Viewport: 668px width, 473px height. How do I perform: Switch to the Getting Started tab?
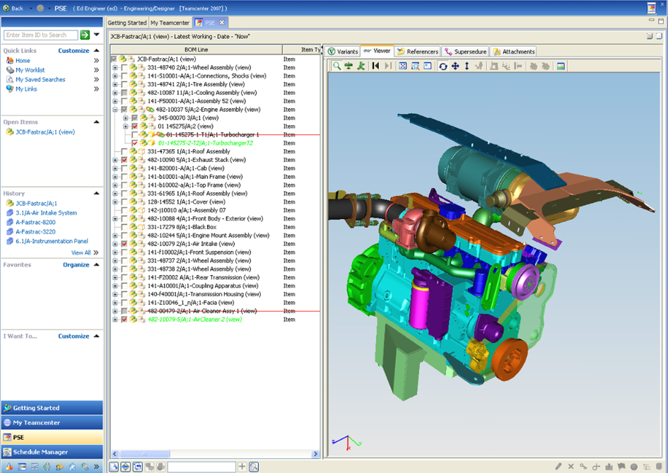[x=127, y=23]
